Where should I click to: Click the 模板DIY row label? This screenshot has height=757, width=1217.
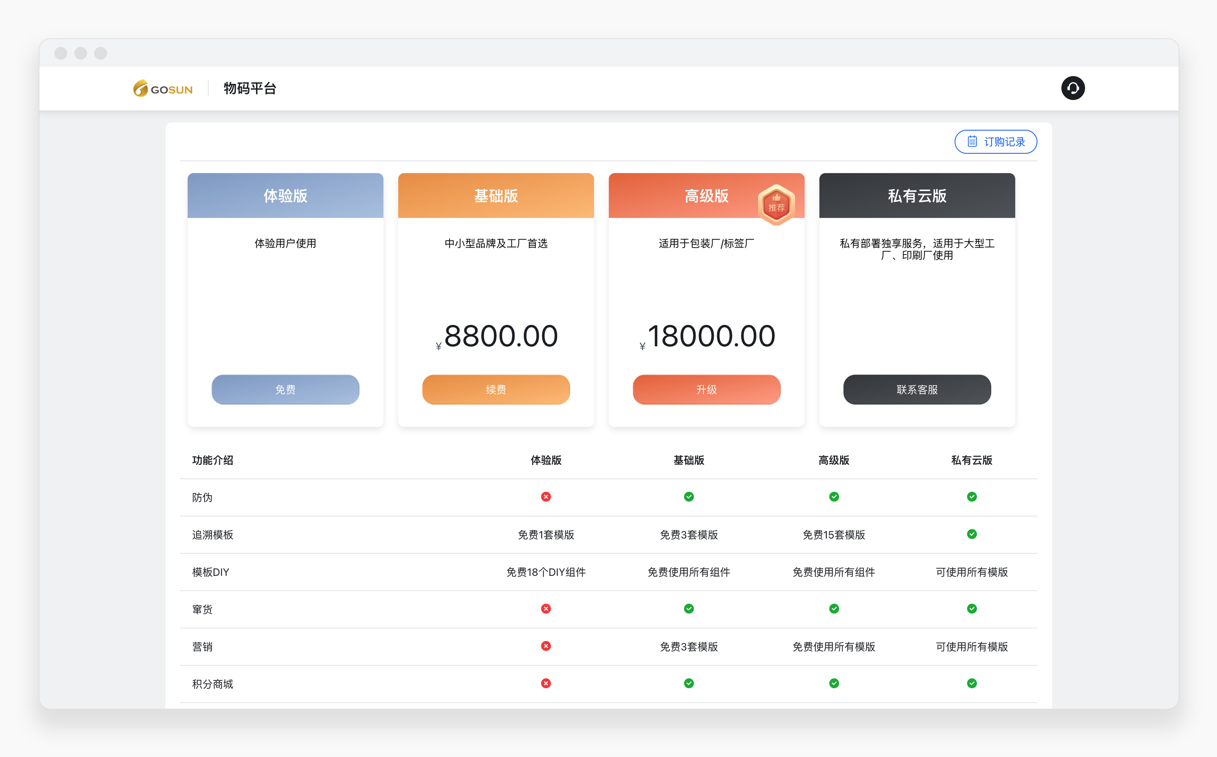click(x=210, y=572)
